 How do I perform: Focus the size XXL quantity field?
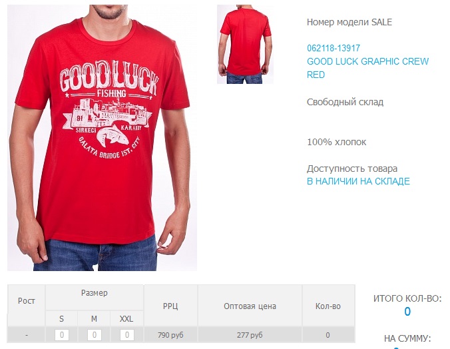pyautogui.click(x=127, y=335)
